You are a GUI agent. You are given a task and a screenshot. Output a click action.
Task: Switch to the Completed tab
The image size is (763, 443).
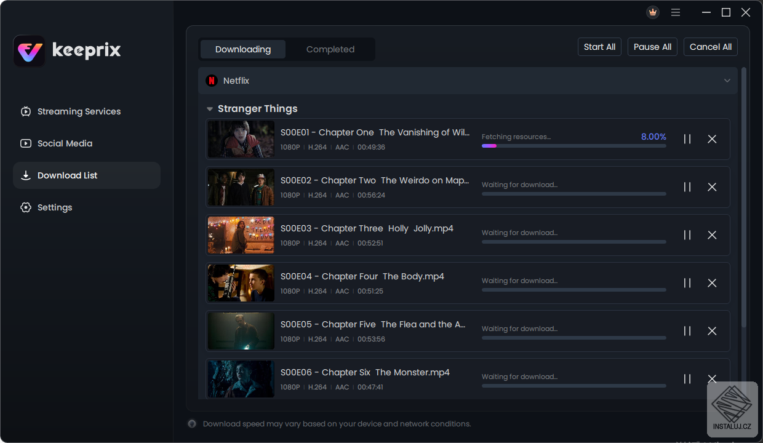tap(330, 49)
